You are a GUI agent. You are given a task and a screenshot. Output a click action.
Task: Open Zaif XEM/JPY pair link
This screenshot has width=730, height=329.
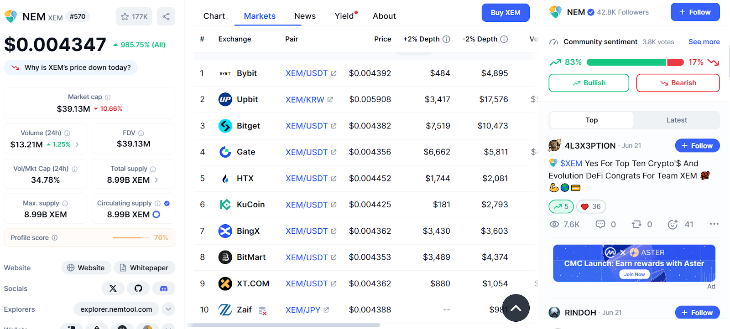pos(307,310)
